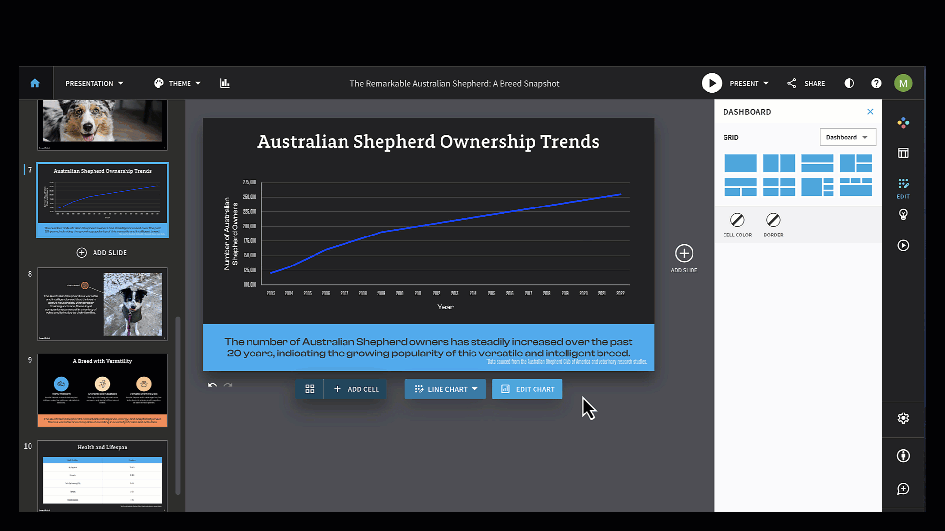The image size is (945, 531).
Task: Open the Line Chart type dropdown
Action: [x=445, y=389]
